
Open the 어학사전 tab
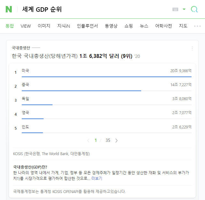click(164, 26)
